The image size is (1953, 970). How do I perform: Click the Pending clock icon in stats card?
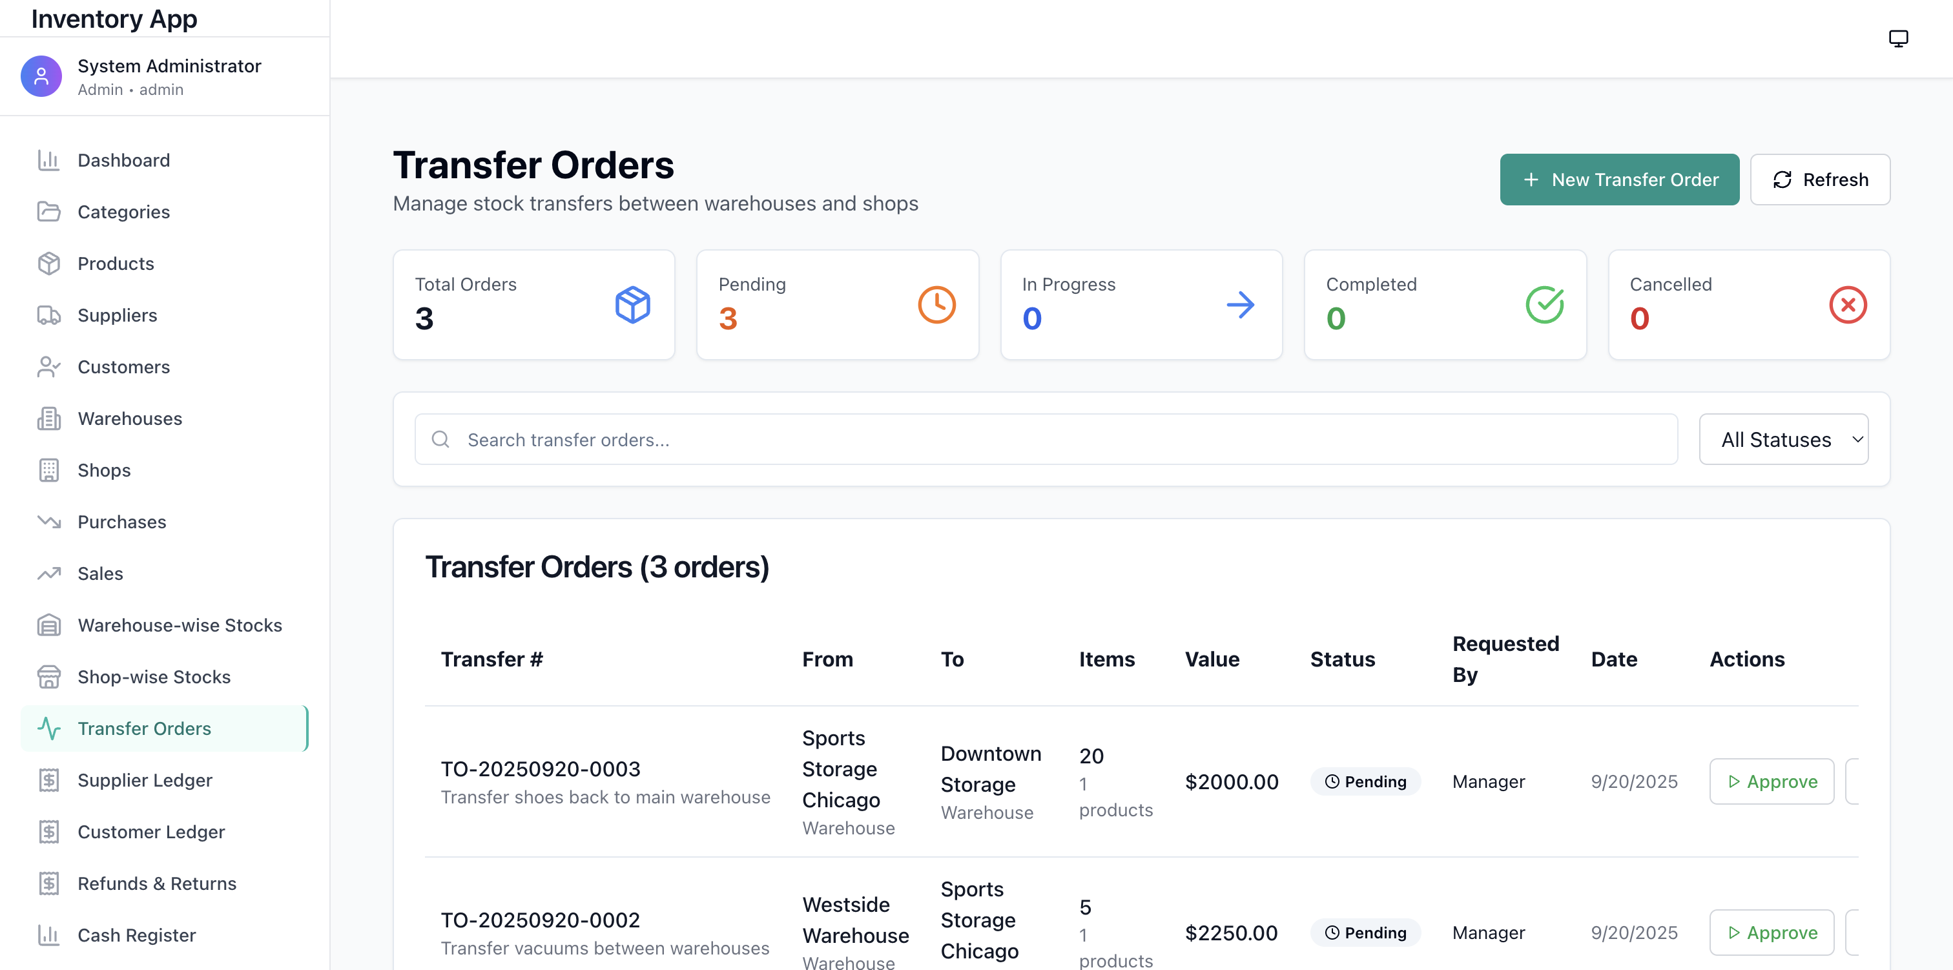coord(936,304)
